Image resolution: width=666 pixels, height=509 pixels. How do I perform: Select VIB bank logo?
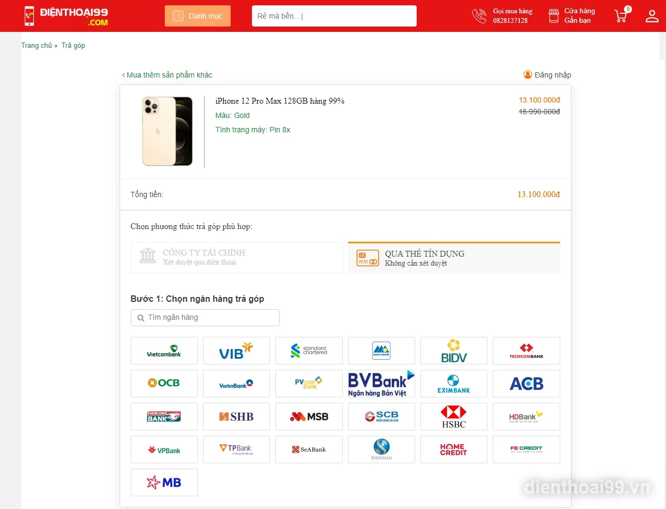point(237,351)
